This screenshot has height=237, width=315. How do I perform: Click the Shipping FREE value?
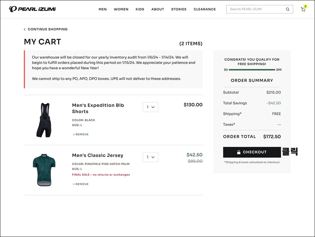pos(276,114)
